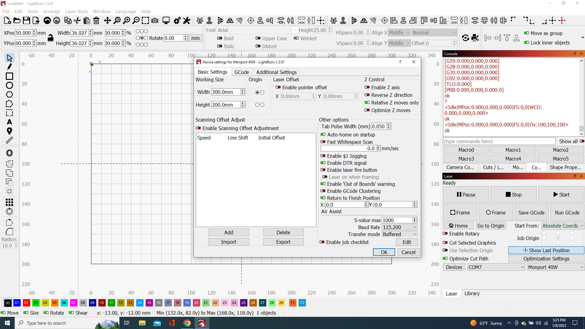This screenshot has width=585, height=329.
Task: Open the Baud Rate dropdown
Action: (x=400, y=227)
